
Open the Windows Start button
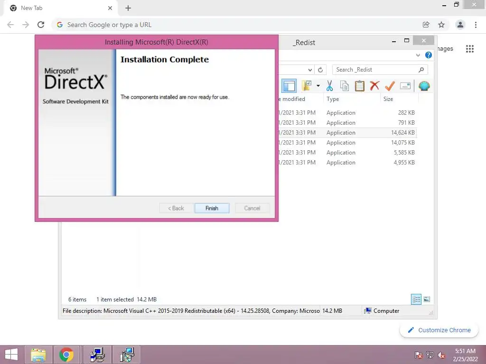(x=11, y=355)
